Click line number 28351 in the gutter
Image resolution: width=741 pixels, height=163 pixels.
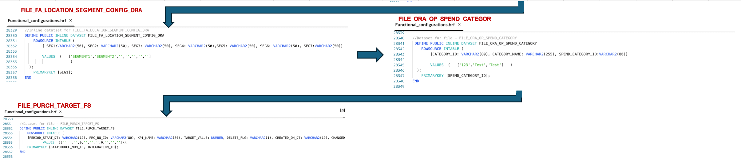click(x=8, y=124)
